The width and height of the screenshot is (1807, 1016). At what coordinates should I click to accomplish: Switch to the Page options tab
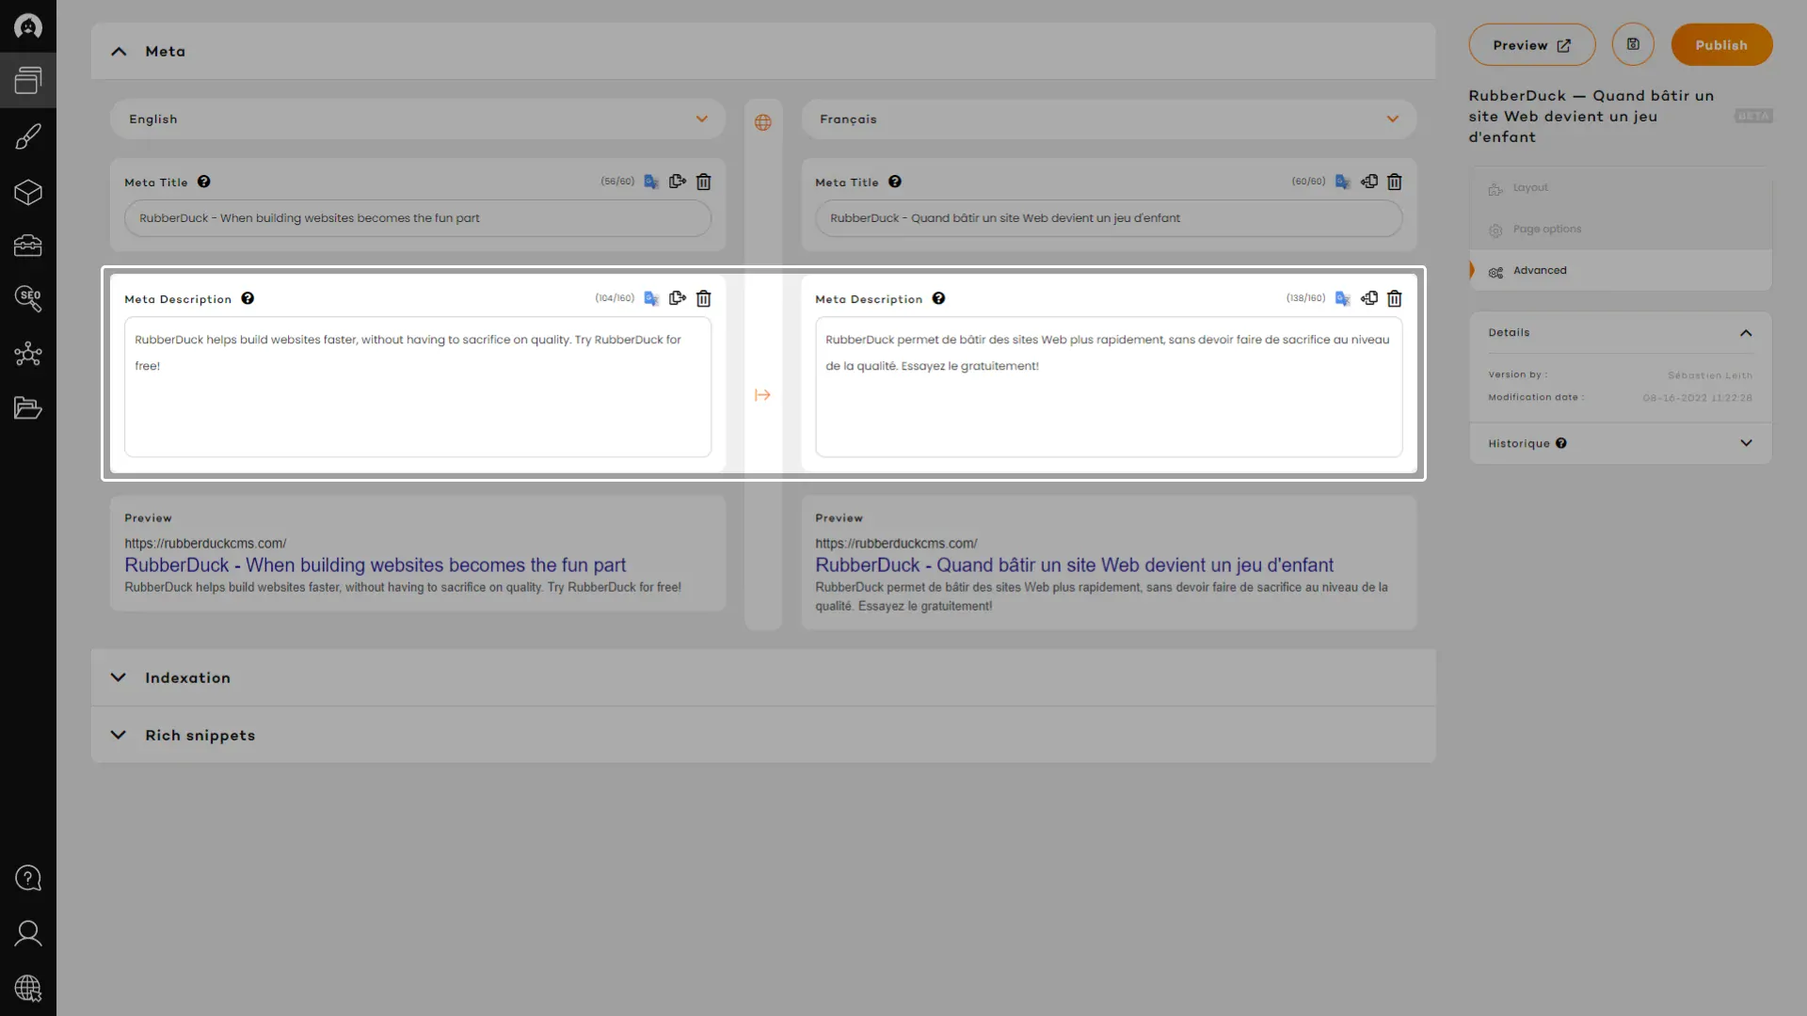(1546, 230)
